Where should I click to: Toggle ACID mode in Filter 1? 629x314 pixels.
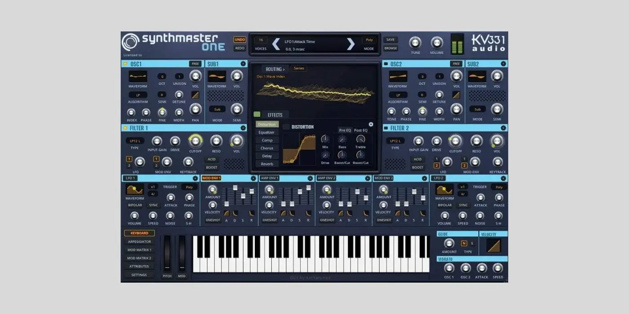tap(211, 159)
